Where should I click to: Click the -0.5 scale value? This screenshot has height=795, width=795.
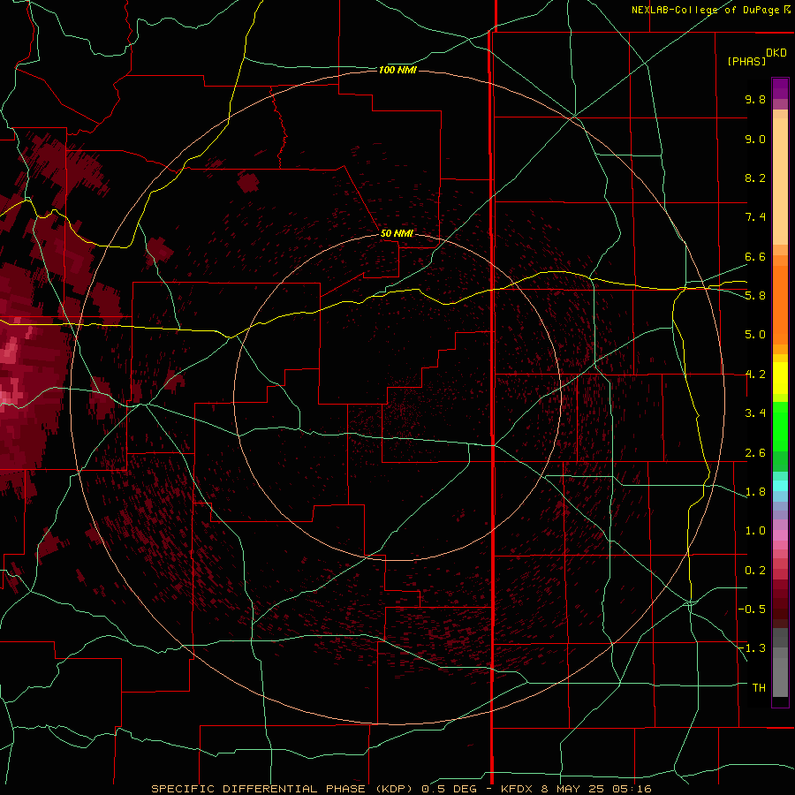coord(752,609)
